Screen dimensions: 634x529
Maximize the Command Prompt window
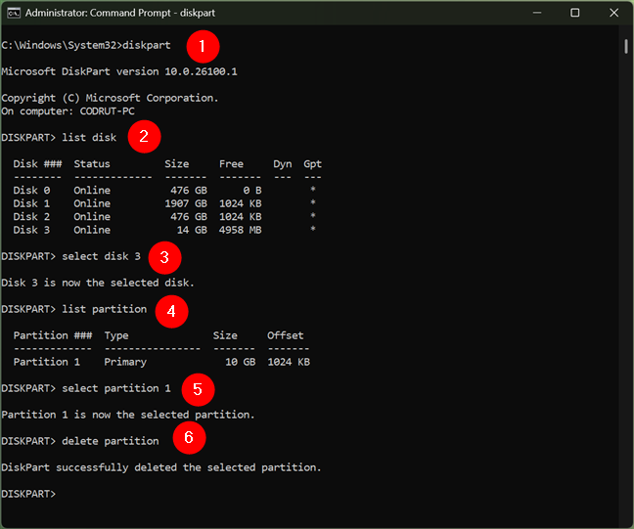tap(575, 13)
